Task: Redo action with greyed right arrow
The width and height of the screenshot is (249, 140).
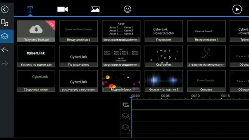Action: point(5,63)
